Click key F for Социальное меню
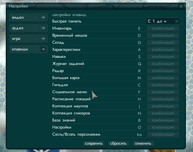193x152 pixels. point(139,92)
